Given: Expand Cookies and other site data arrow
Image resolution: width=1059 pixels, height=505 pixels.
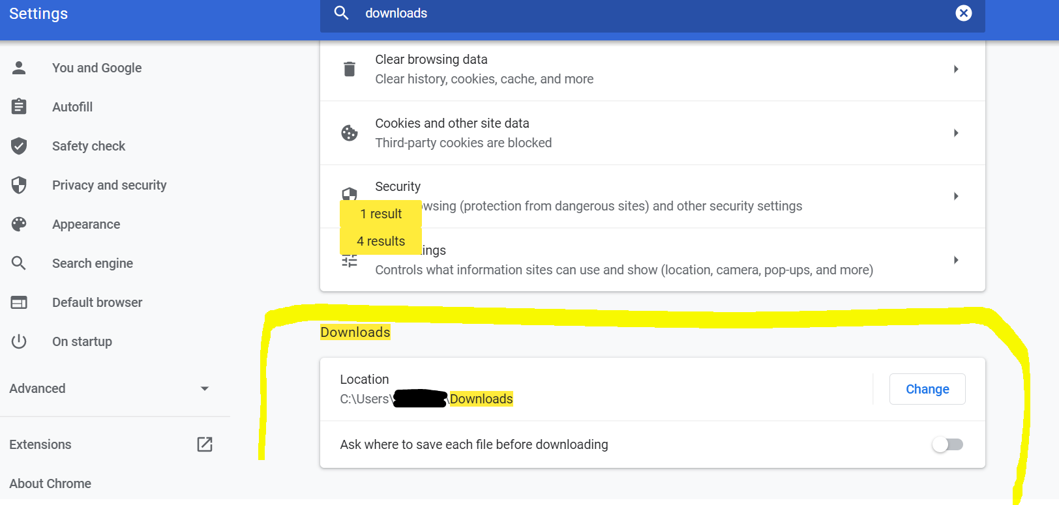Looking at the screenshot, I should click(956, 133).
